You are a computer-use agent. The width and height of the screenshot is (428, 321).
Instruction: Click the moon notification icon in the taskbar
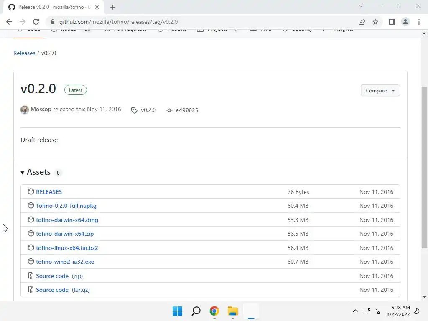coord(417,311)
